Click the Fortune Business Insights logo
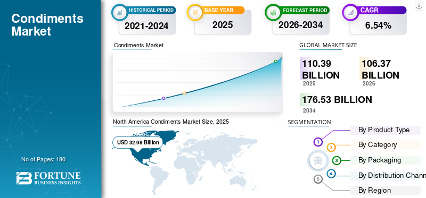The width and height of the screenshot is (426, 198). tap(48, 178)
